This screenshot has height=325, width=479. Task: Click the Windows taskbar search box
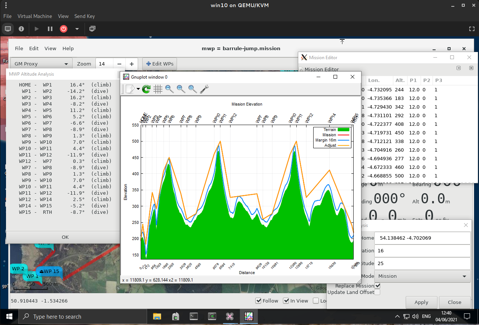82,316
